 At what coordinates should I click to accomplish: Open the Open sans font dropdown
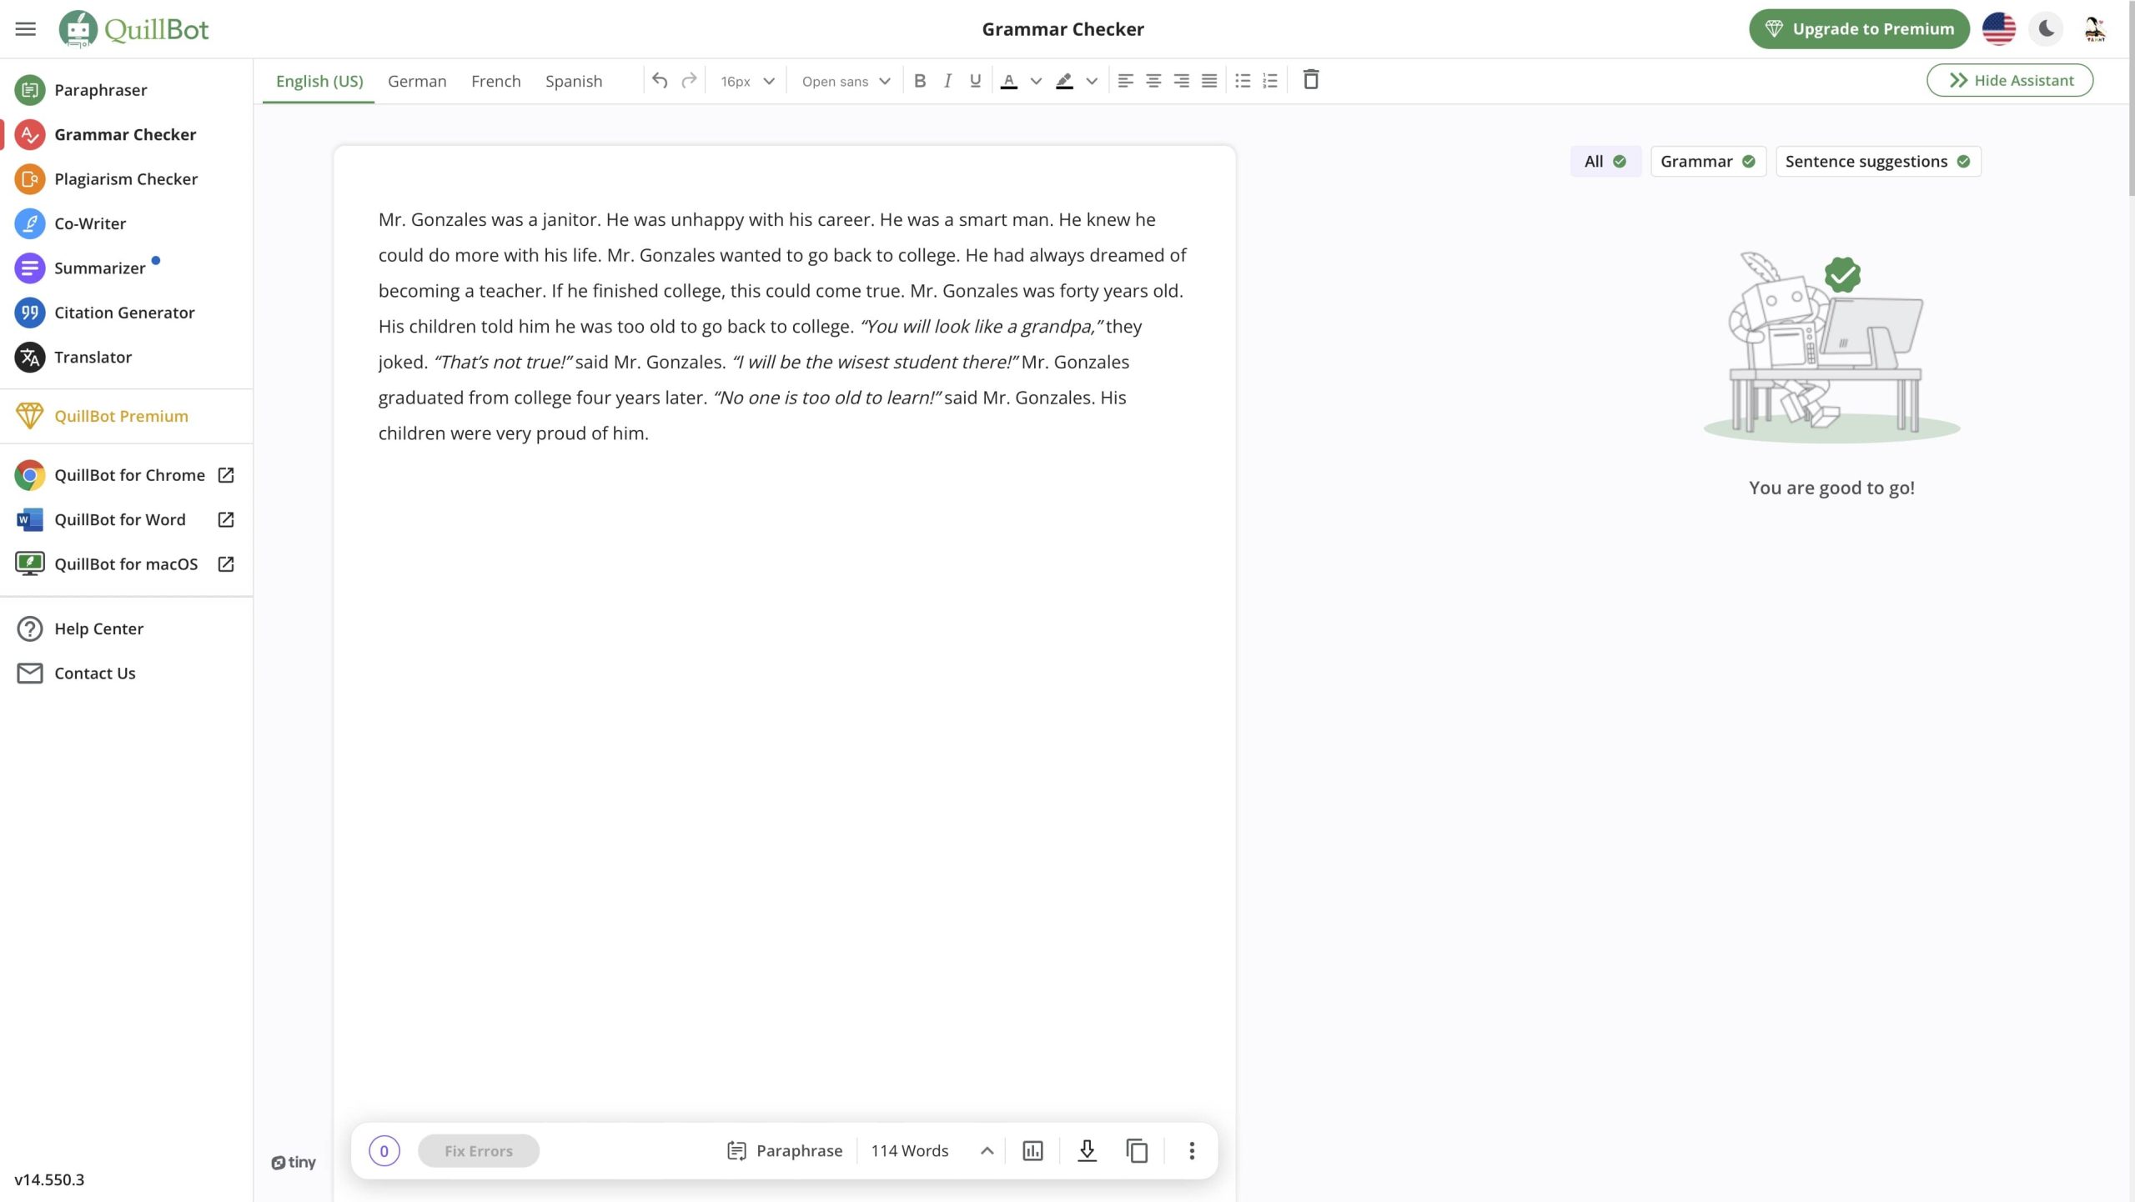(x=846, y=81)
